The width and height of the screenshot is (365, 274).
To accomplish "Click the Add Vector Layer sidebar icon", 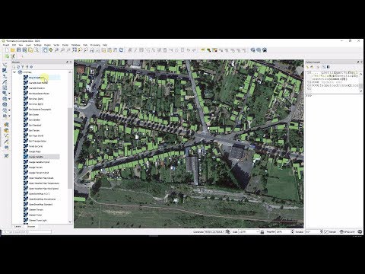I will (x=5, y=65).
